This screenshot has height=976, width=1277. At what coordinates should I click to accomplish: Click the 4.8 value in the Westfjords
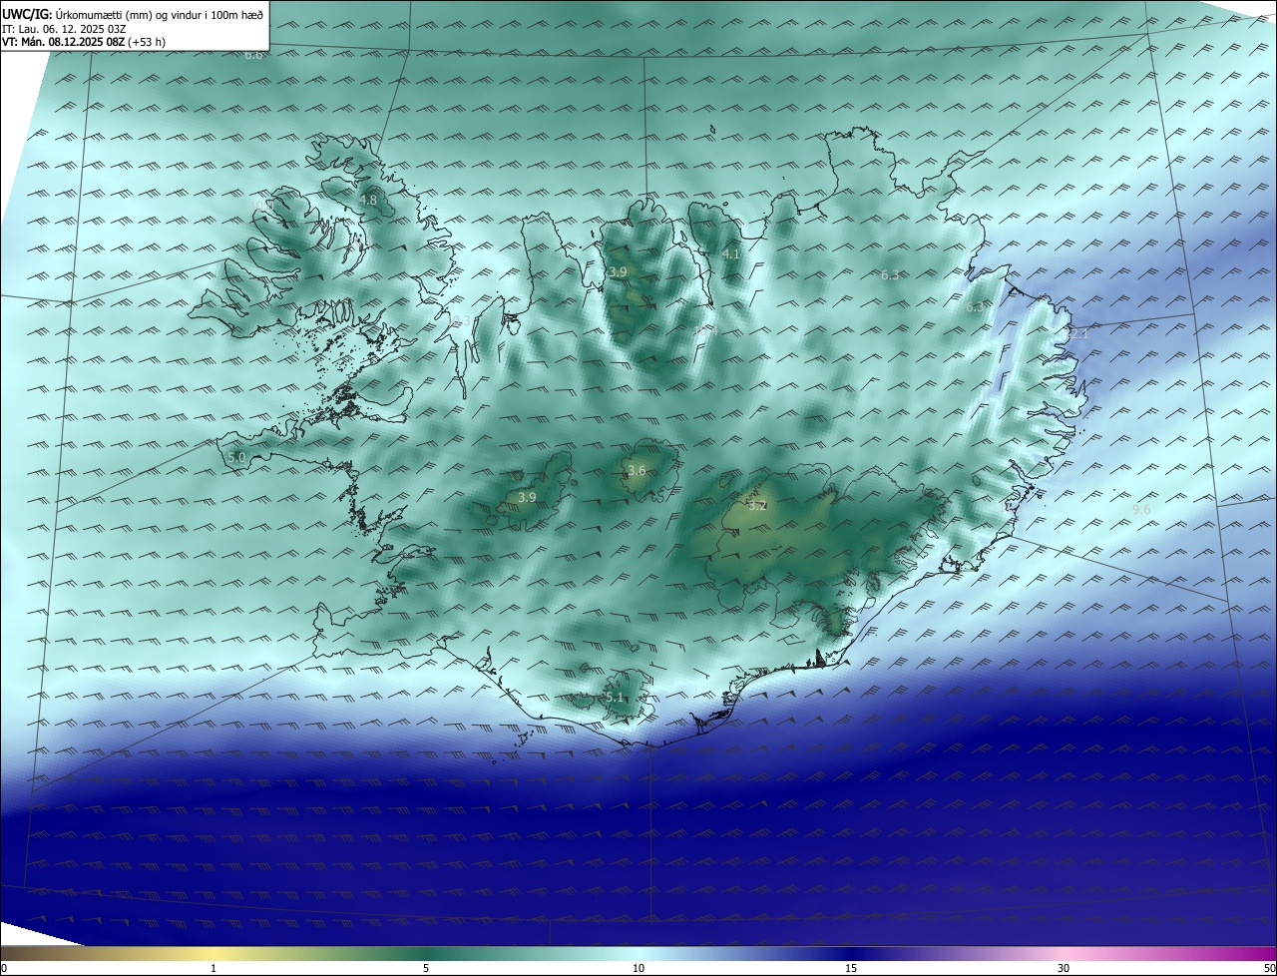(x=368, y=200)
